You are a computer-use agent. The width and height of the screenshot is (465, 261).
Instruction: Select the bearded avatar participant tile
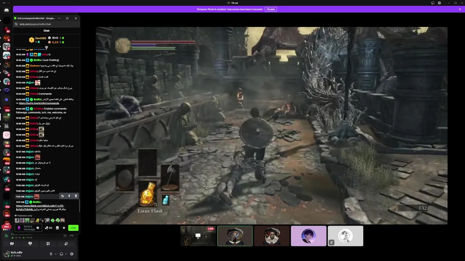272,236
